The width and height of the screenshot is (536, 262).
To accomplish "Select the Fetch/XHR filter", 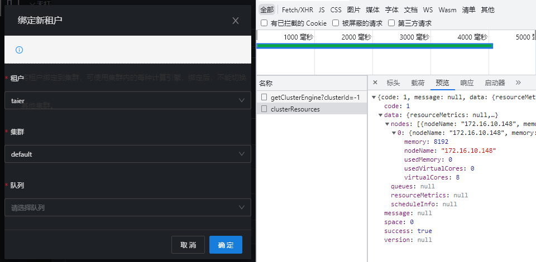I will pos(298,10).
